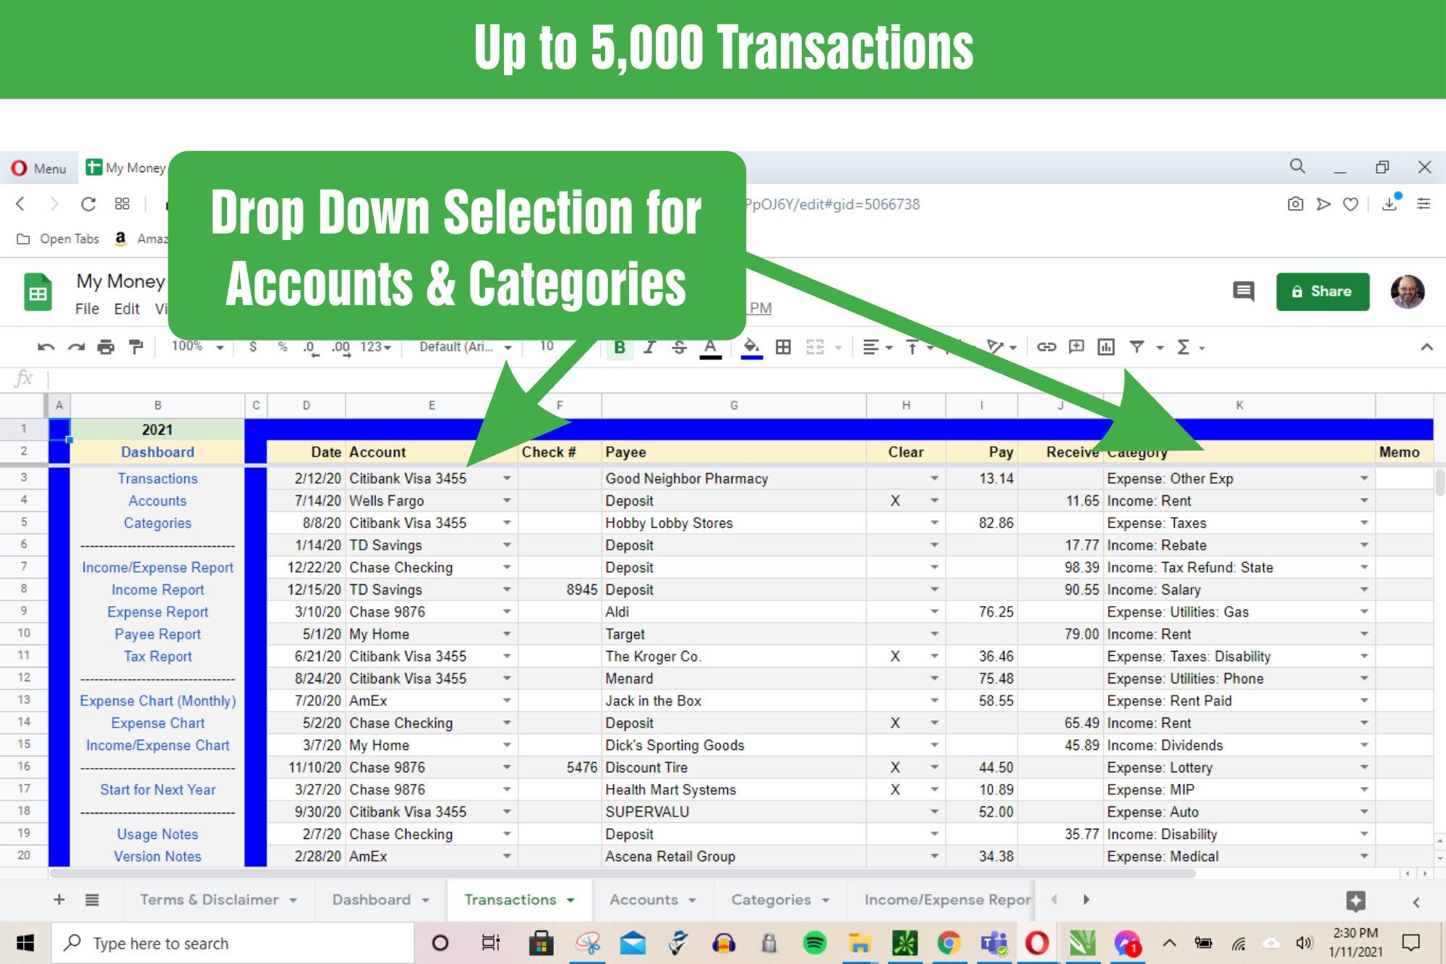Create a filter using the funnel icon

[1137, 346]
